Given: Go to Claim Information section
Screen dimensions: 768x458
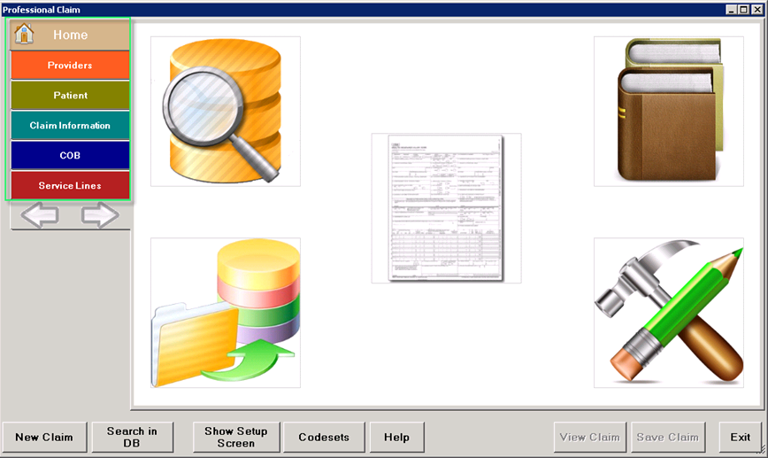Looking at the screenshot, I should coord(70,126).
